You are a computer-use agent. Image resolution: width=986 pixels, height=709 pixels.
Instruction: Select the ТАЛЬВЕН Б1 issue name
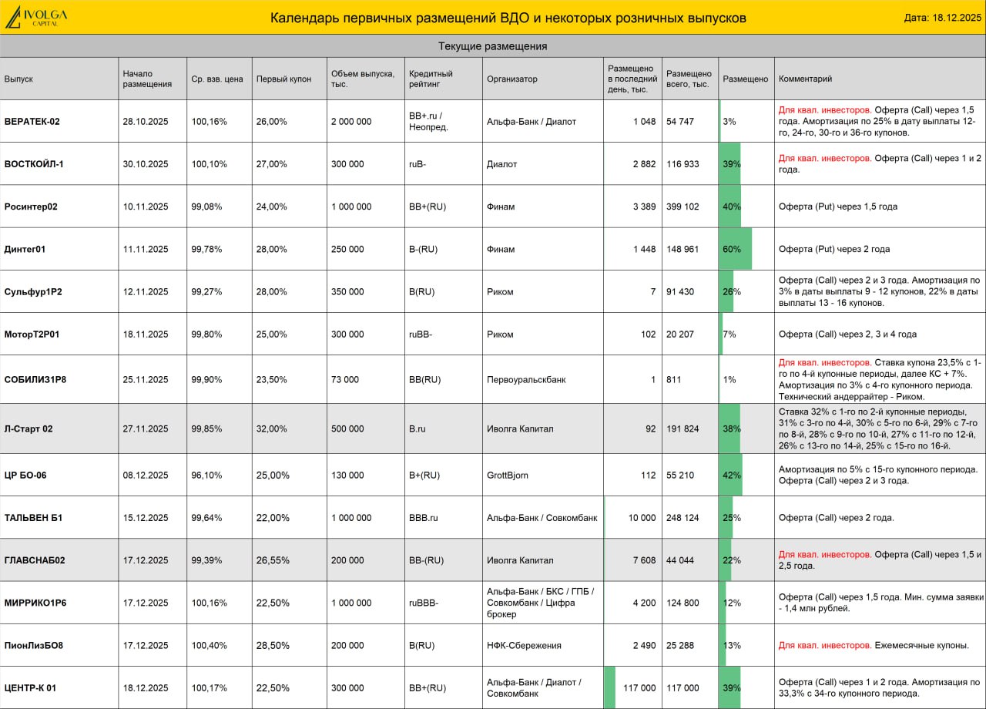33,517
